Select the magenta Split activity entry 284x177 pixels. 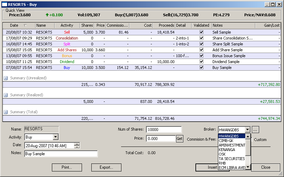point(67,44)
